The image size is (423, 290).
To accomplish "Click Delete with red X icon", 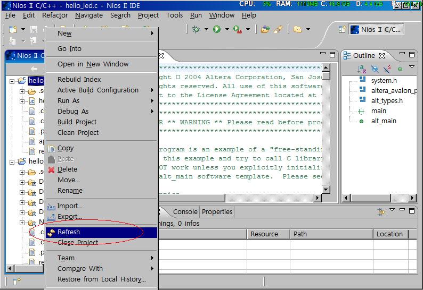I will tap(101, 169).
